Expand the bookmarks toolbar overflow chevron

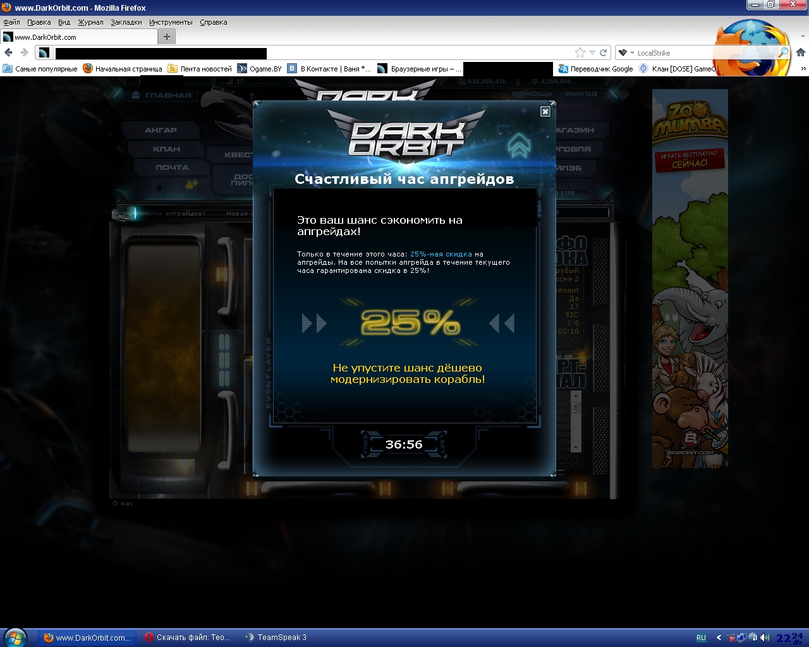(x=803, y=69)
